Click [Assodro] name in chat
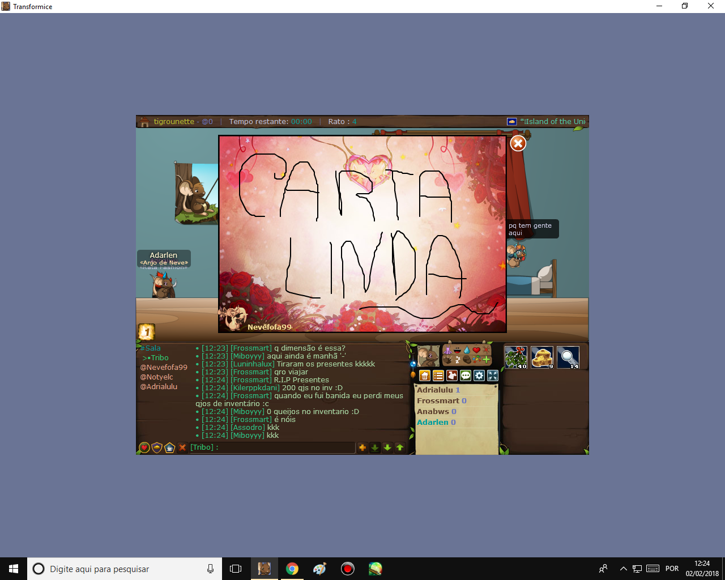The image size is (725, 580). pyautogui.click(x=248, y=428)
